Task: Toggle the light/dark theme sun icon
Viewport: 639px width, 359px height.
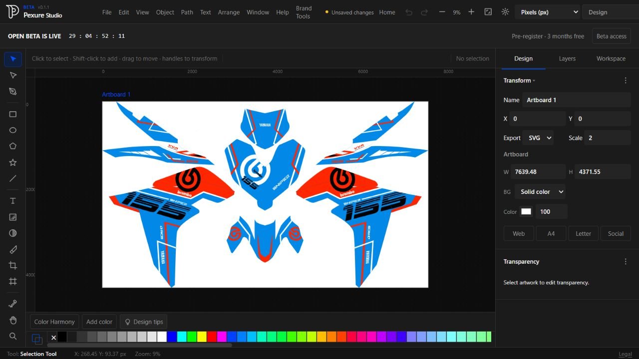Action: coord(505,12)
